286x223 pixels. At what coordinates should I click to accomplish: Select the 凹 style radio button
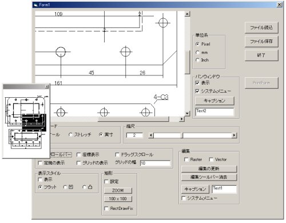tap(65, 187)
